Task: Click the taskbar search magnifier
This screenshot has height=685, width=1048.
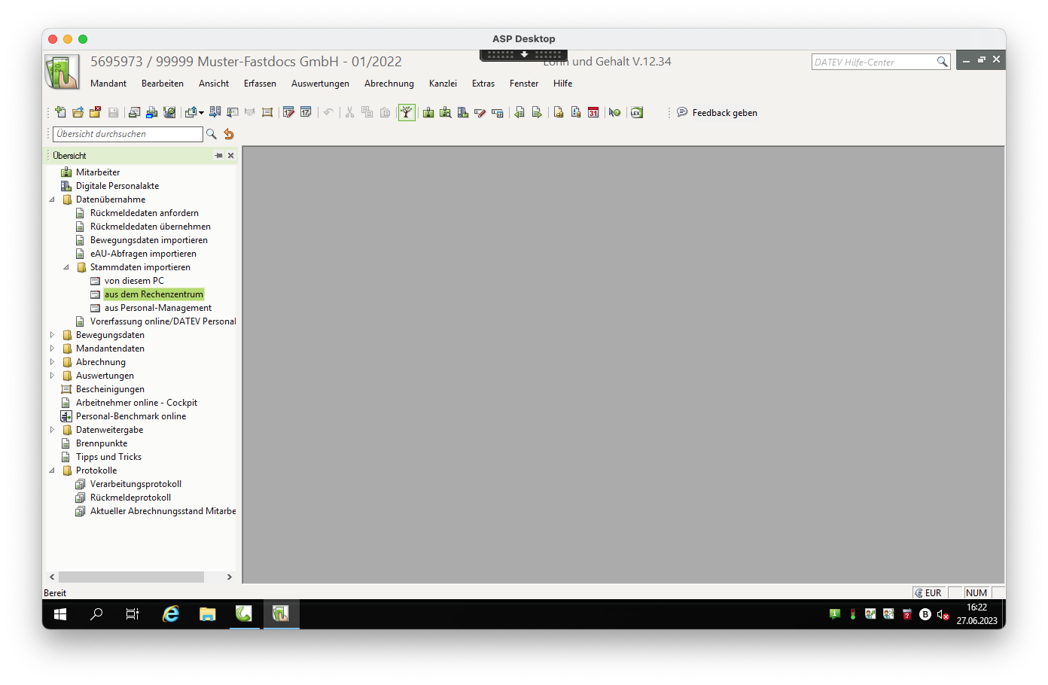Action: (x=96, y=614)
